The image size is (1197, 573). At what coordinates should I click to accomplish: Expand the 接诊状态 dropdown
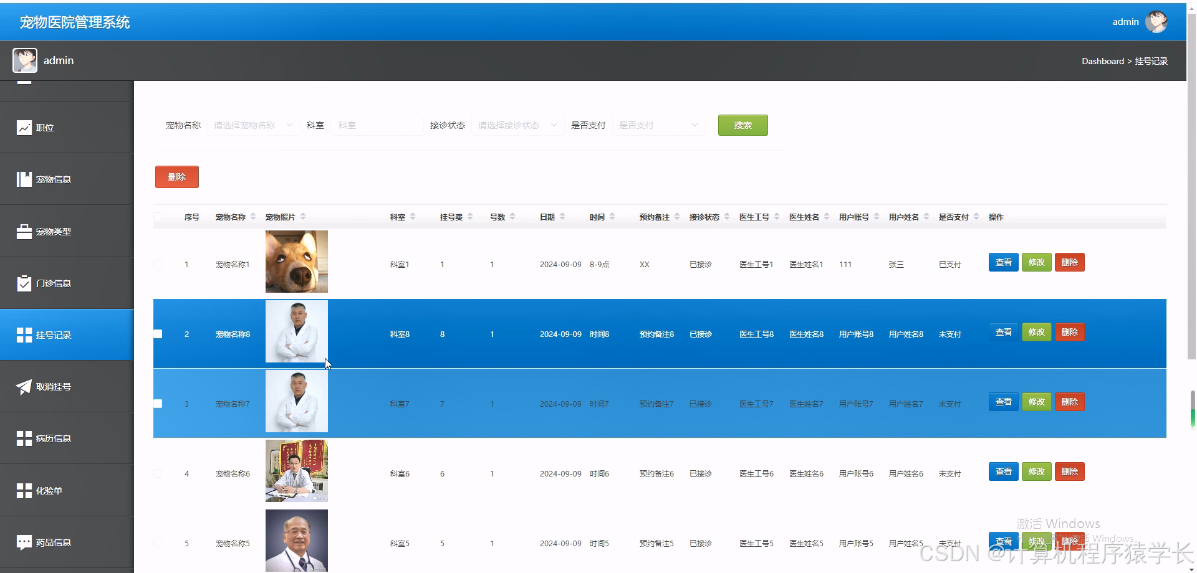click(x=517, y=125)
